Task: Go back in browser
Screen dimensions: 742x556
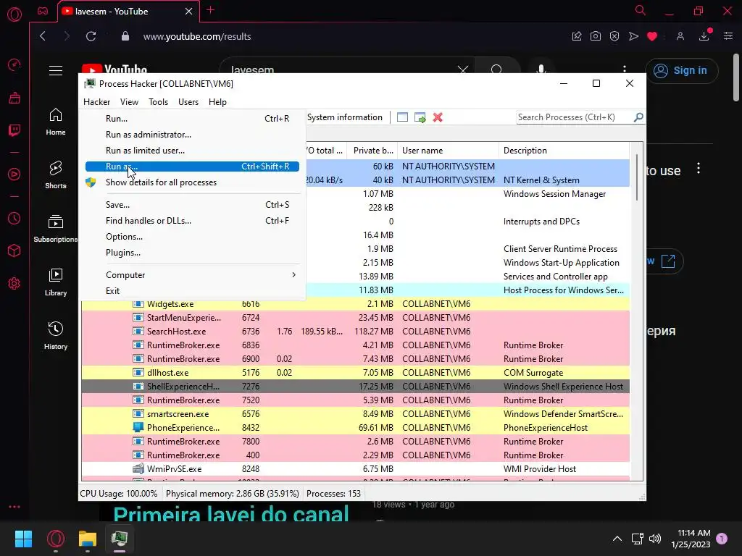Action: (x=43, y=36)
